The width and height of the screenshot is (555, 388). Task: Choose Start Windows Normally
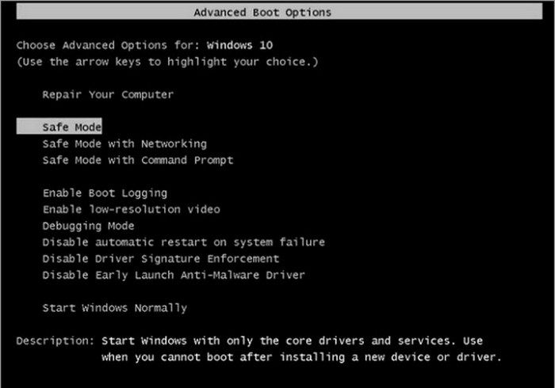click(115, 308)
